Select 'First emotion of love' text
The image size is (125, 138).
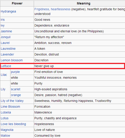[x=48, y=72]
